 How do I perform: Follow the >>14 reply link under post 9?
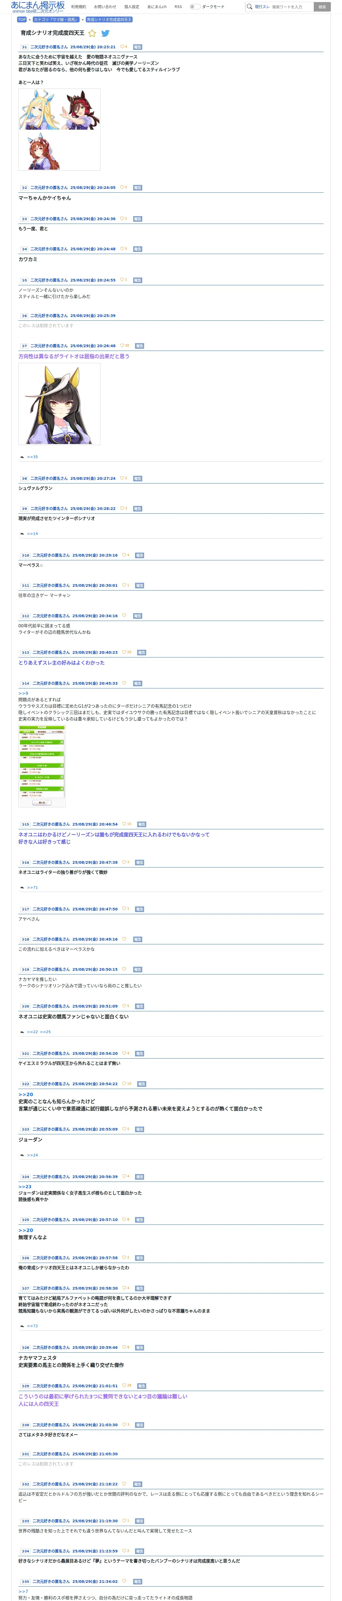32,534
